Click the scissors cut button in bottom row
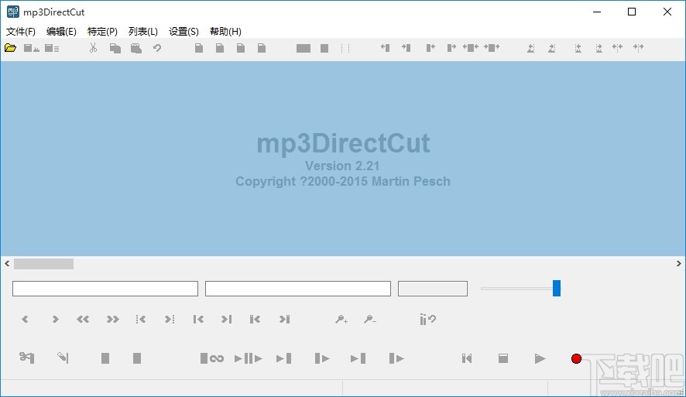This screenshot has width=686, height=397. point(26,358)
